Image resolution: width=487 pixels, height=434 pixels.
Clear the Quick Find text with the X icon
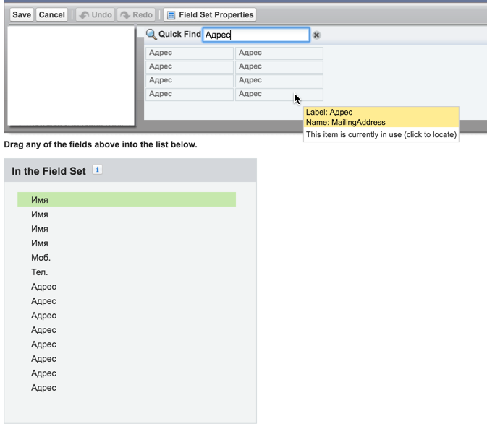[x=316, y=35]
